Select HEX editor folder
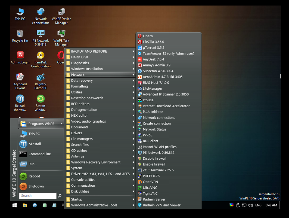The height and width of the screenshot is (218, 289). (x=100, y=116)
